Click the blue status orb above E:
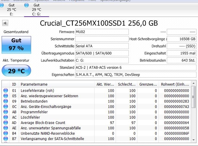 2,5
